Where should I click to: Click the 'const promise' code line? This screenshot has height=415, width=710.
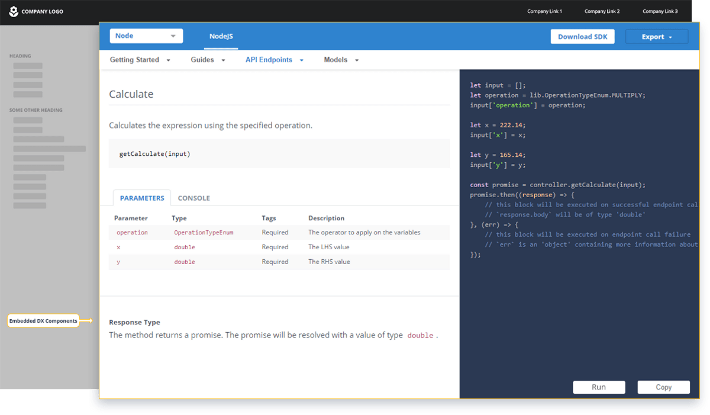point(558,185)
